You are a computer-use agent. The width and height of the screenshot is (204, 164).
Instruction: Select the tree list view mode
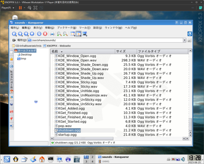tap(78, 34)
